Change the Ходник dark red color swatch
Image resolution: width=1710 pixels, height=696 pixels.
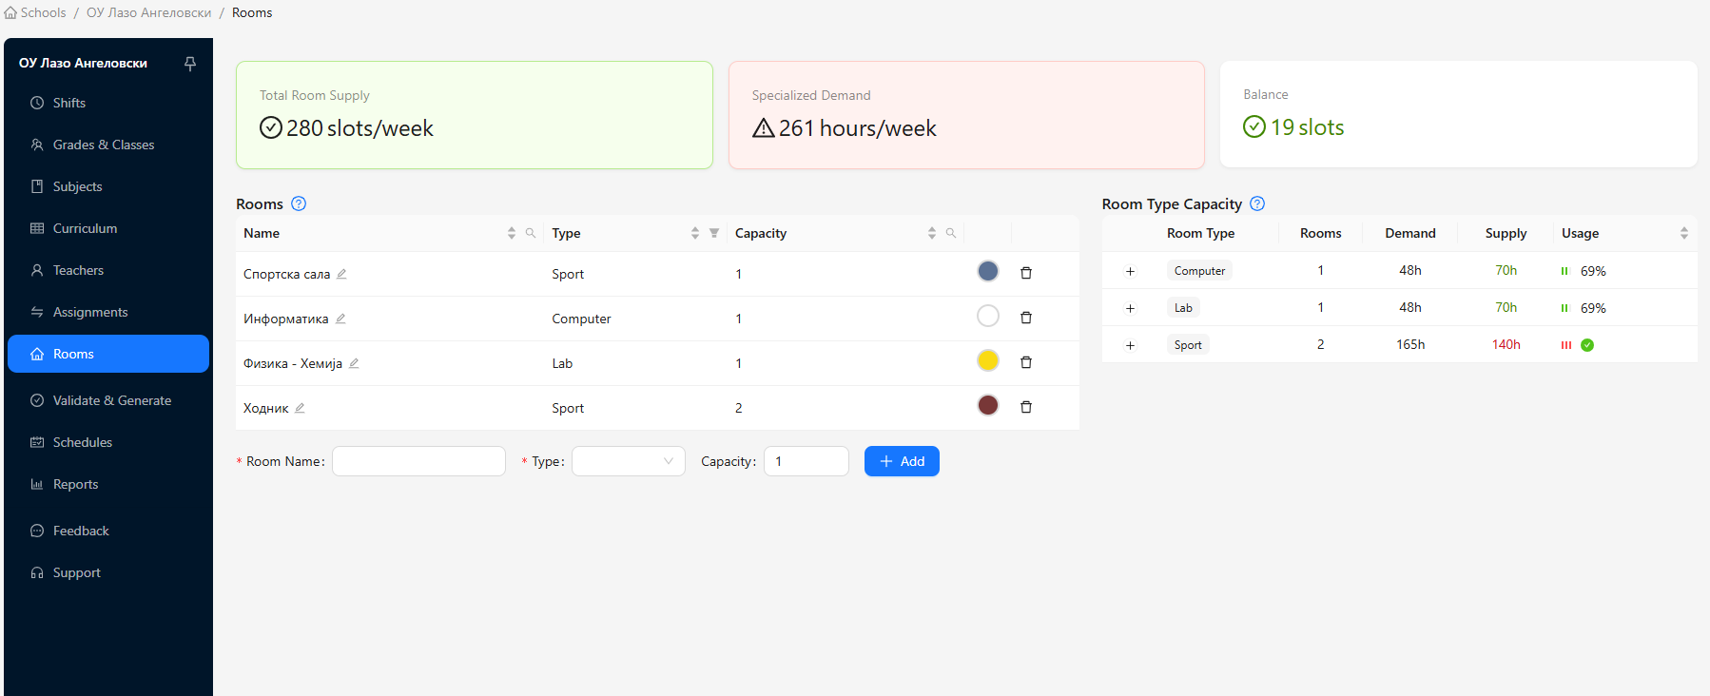[988, 405]
